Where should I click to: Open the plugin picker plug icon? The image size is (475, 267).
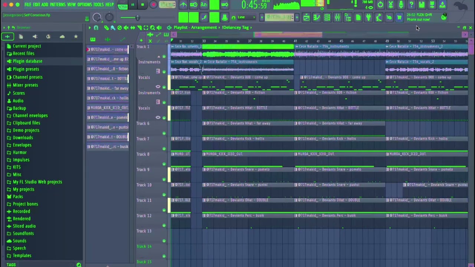click(x=368, y=17)
